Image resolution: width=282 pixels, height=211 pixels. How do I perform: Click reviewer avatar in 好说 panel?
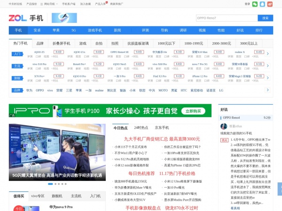(224, 126)
